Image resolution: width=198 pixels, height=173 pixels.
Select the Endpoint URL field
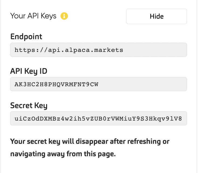pos(98,50)
